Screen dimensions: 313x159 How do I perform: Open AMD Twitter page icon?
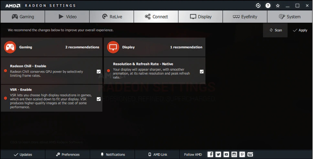tap(218, 154)
